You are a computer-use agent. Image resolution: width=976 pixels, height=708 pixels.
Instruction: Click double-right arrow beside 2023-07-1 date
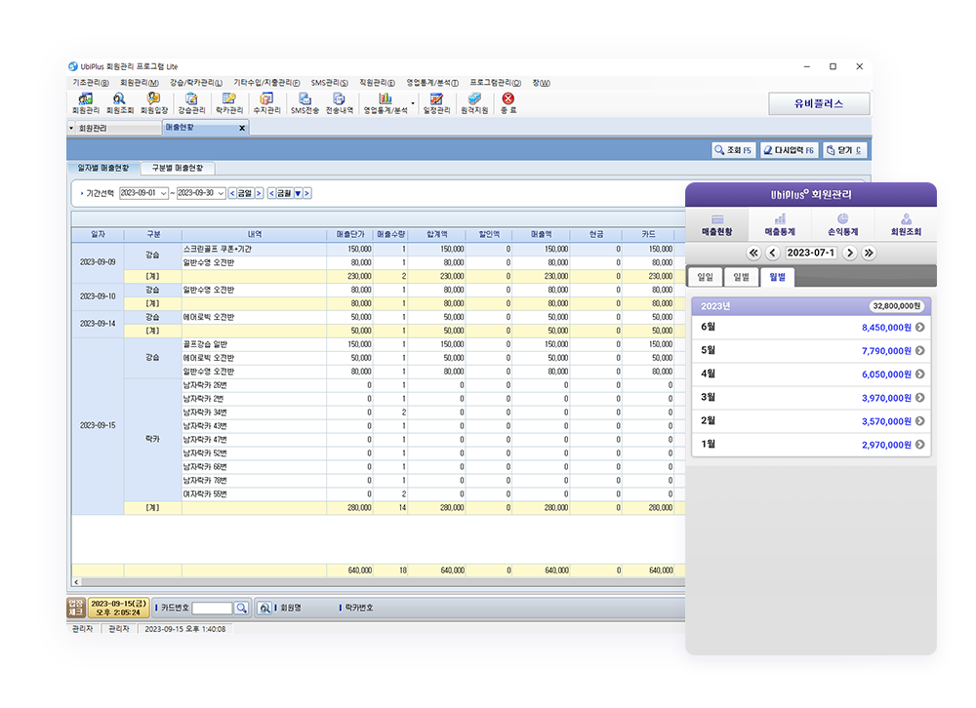[869, 253]
